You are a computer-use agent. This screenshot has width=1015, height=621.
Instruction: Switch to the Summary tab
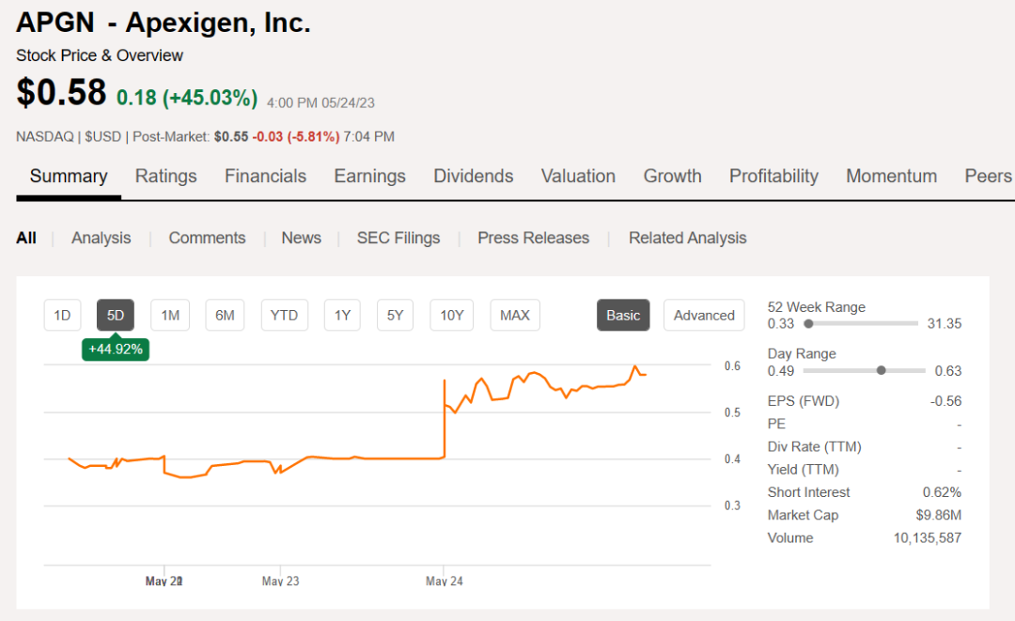pyautogui.click(x=69, y=176)
